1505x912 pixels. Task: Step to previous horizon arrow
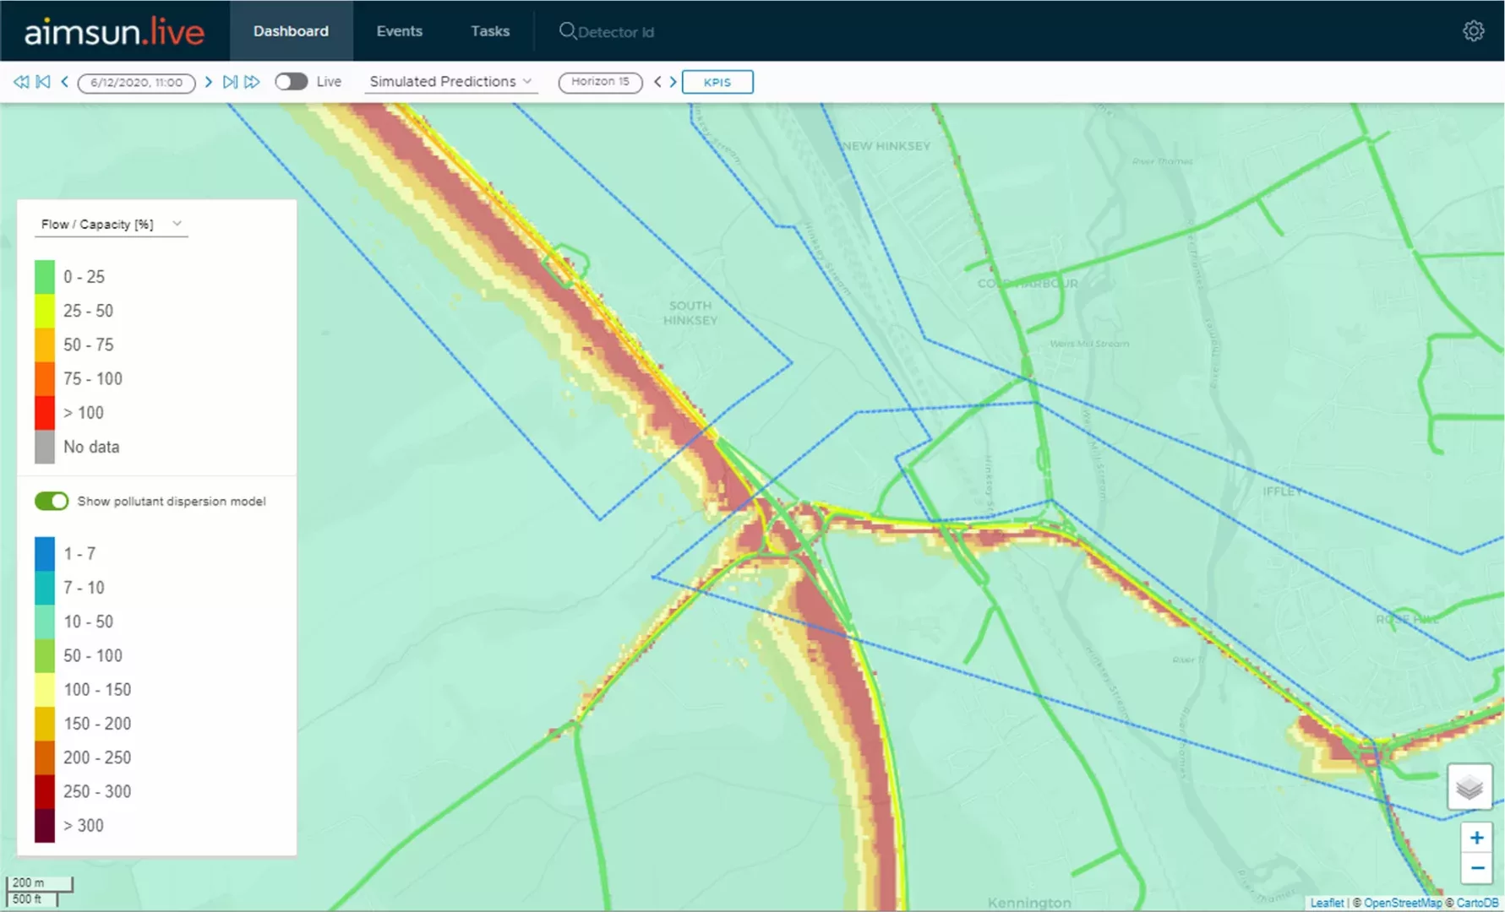pyautogui.click(x=657, y=82)
